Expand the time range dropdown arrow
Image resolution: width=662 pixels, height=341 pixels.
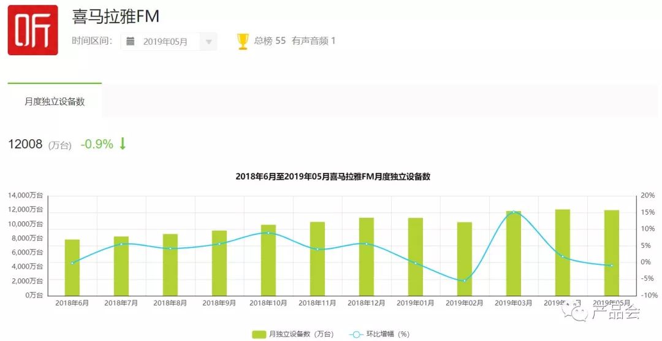tap(208, 42)
